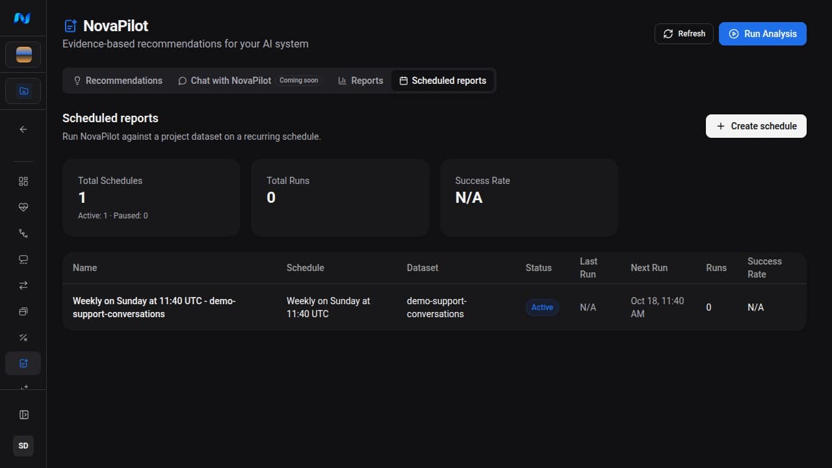Click the Schedule column header
This screenshot has height=468, width=832.
tap(305, 268)
